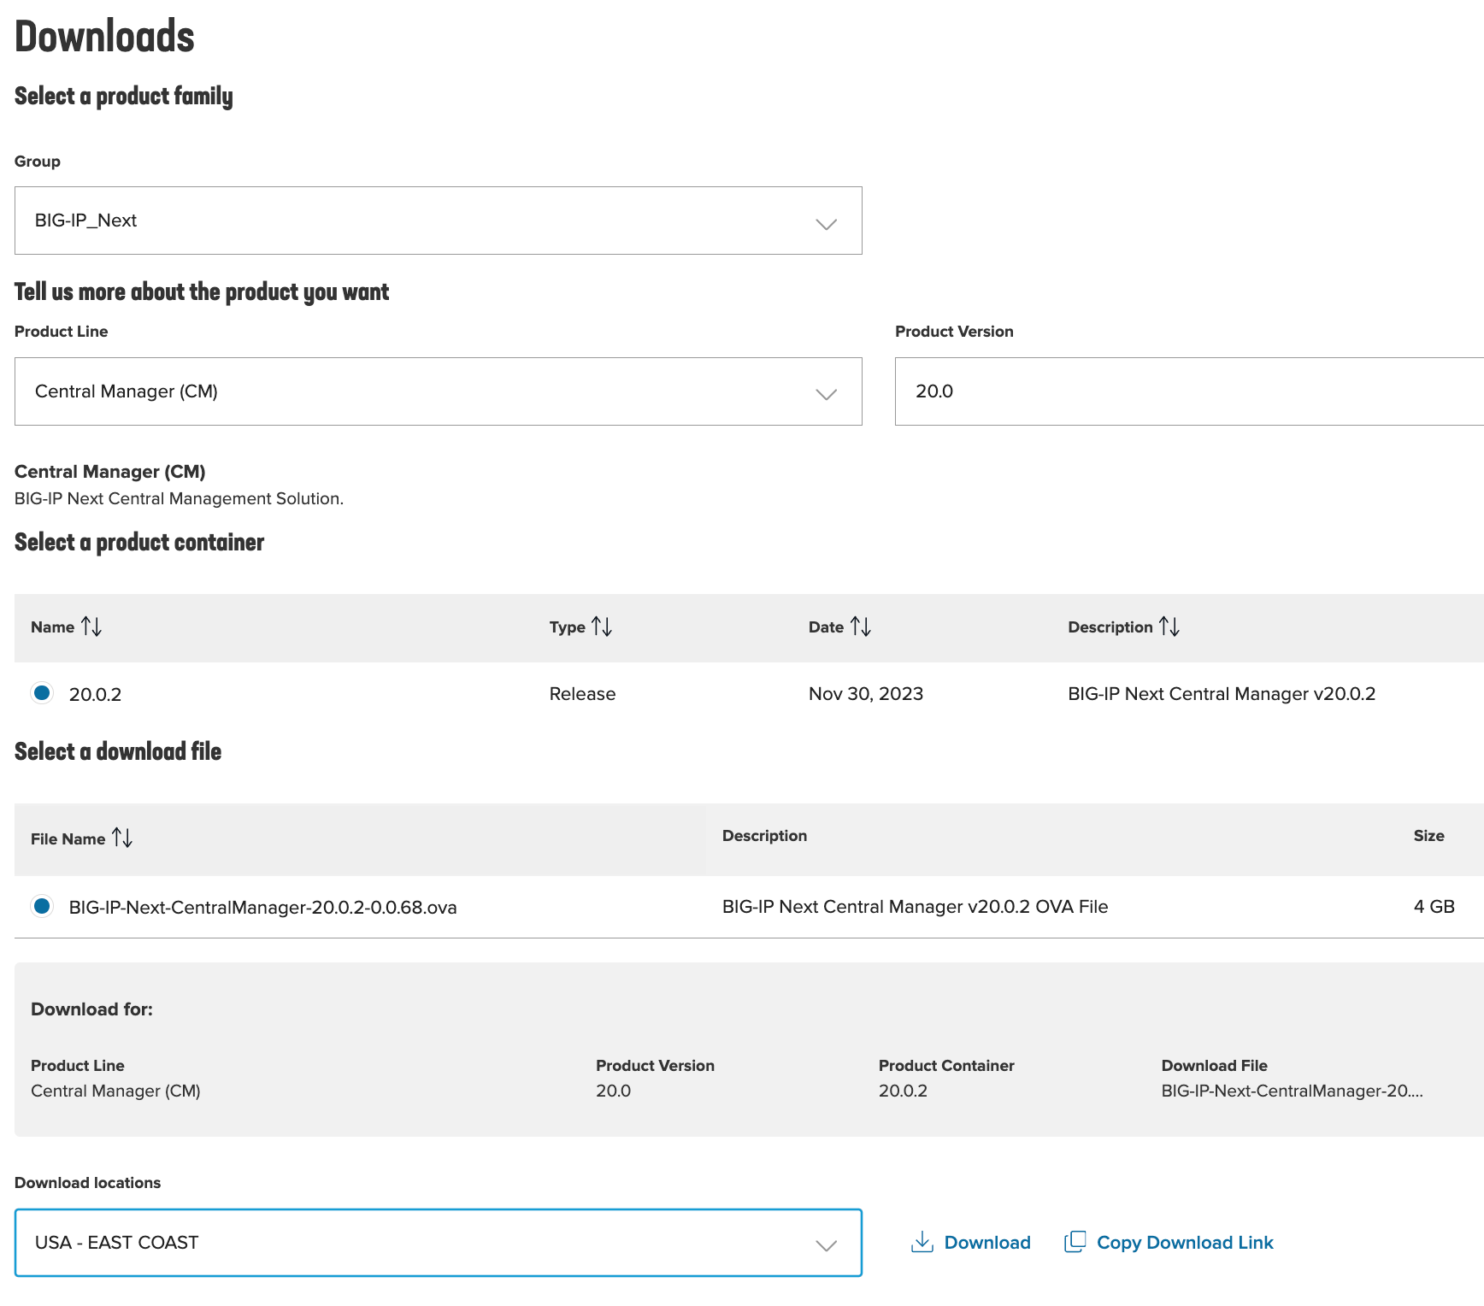Image resolution: width=1484 pixels, height=1306 pixels.
Task: Sort containers by Name sort arrows
Action: [x=91, y=627]
